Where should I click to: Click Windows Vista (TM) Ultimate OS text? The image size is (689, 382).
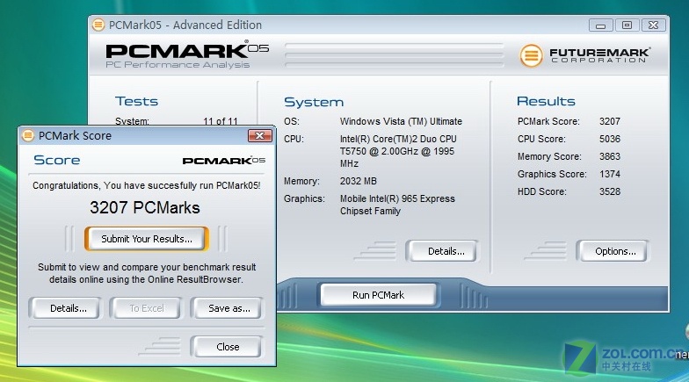tap(401, 121)
